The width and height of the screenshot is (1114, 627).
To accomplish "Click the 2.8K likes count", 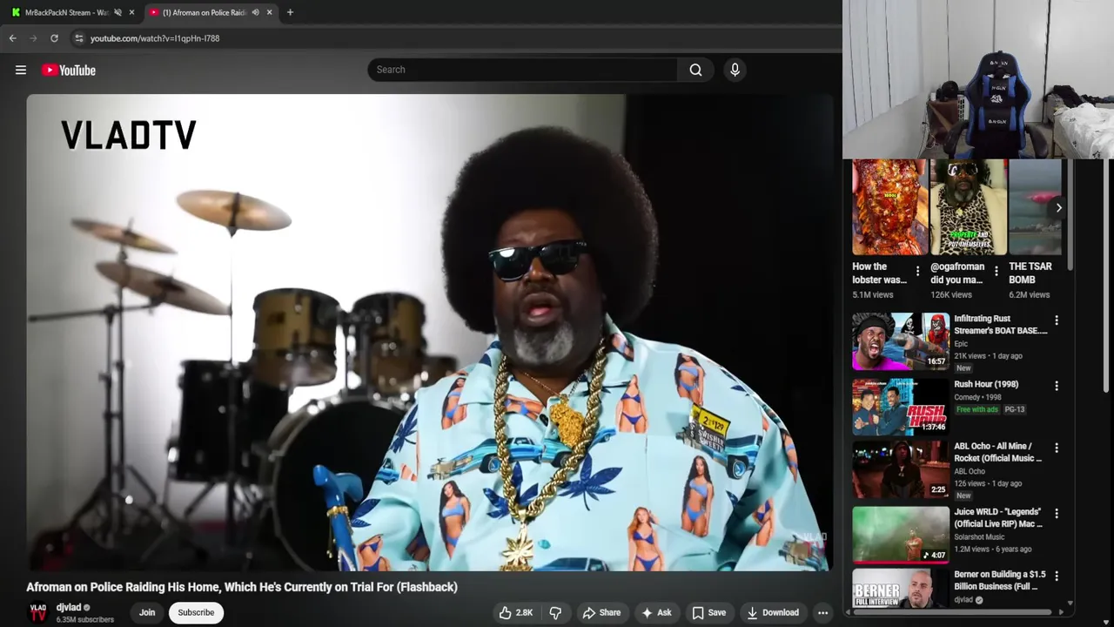I will (x=524, y=613).
